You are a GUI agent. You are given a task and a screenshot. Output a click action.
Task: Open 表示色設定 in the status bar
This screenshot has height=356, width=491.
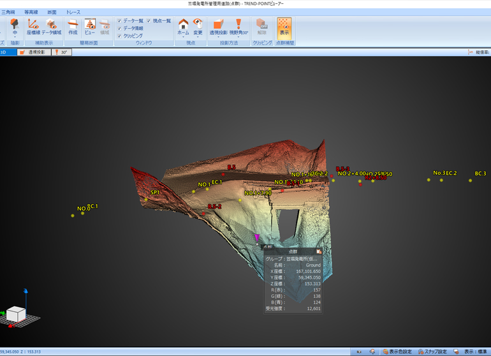pyautogui.click(x=397, y=352)
